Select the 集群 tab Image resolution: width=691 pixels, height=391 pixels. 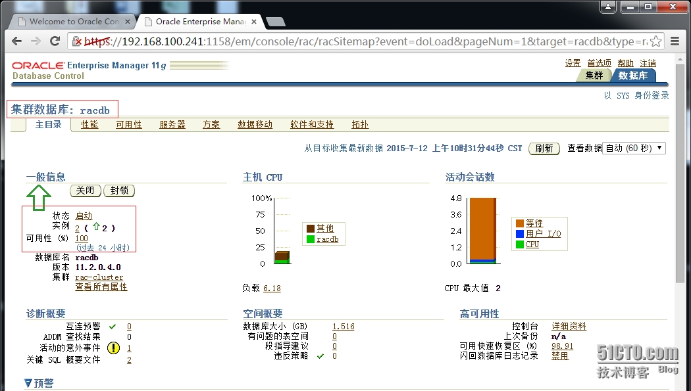[594, 75]
